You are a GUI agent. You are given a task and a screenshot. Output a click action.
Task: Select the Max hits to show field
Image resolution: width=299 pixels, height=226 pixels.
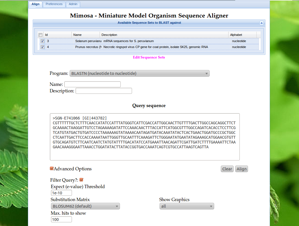tap(61, 219)
